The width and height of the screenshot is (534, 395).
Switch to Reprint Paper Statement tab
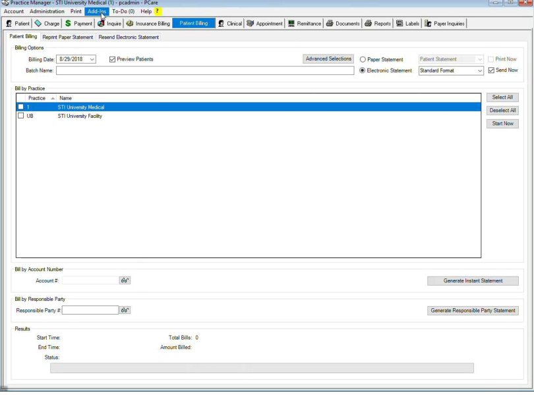(68, 37)
